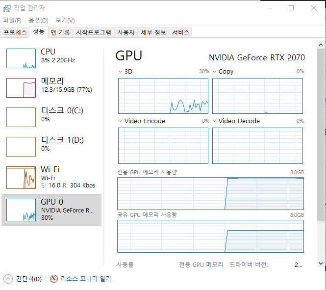The height and width of the screenshot is (290, 326).
Task: Minimize the Task Manager window
Action: 269,8
